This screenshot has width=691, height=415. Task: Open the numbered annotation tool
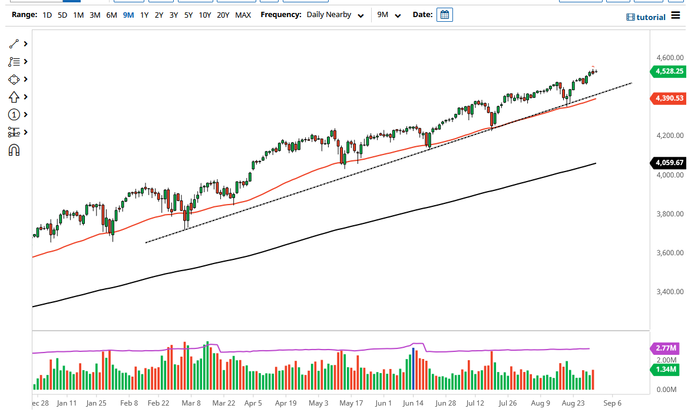[14, 114]
